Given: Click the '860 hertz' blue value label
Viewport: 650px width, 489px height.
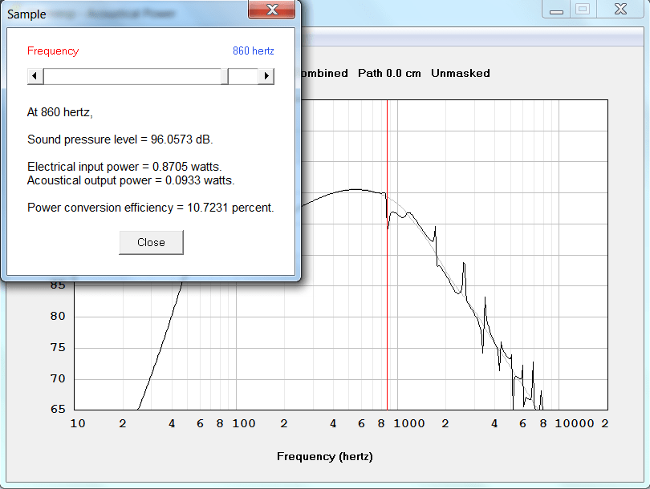Looking at the screenshot, I should [x=254, y=51].
